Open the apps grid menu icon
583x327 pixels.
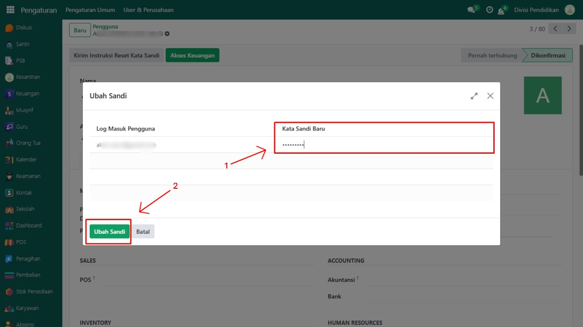[x=10, y=10]
